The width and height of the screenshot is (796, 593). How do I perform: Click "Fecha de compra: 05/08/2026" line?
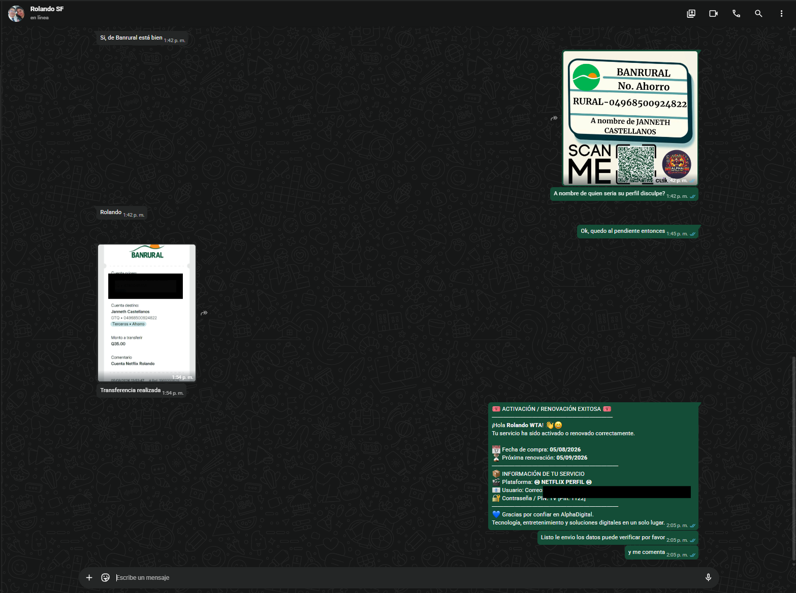click(536, 449)
